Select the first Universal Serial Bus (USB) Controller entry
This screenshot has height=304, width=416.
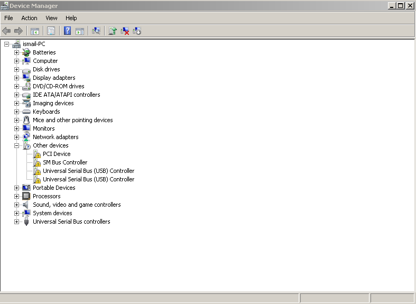(x=89, y=171)
